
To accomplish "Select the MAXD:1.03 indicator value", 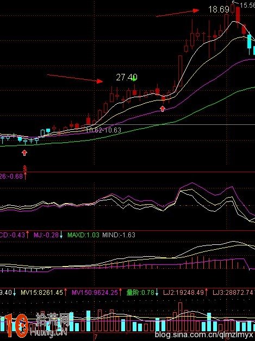I will [x=83, y=235].
